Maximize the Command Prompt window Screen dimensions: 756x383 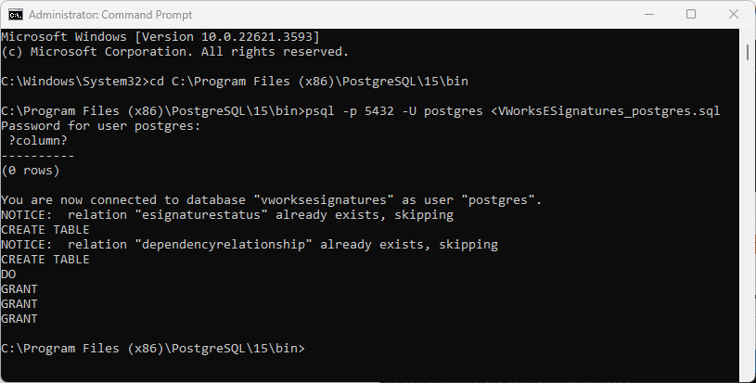691,15
